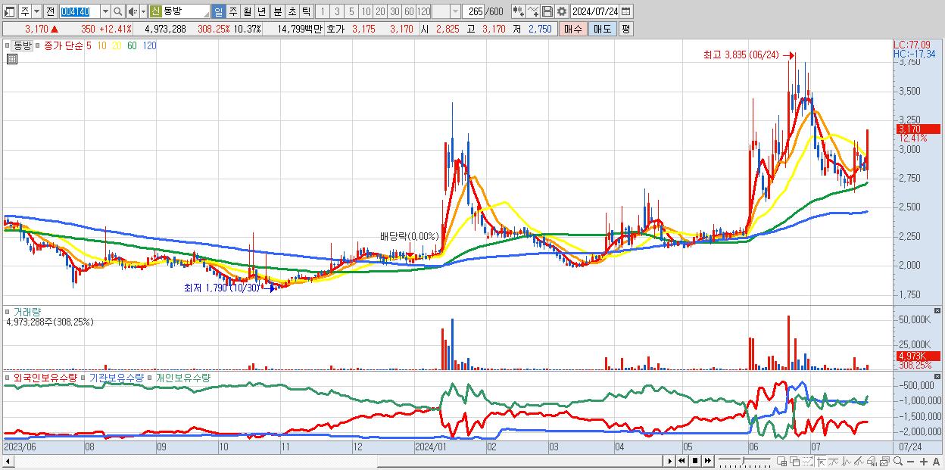Open the calendar picker icon
Screen dimensions: 945x470
(626, 12)
